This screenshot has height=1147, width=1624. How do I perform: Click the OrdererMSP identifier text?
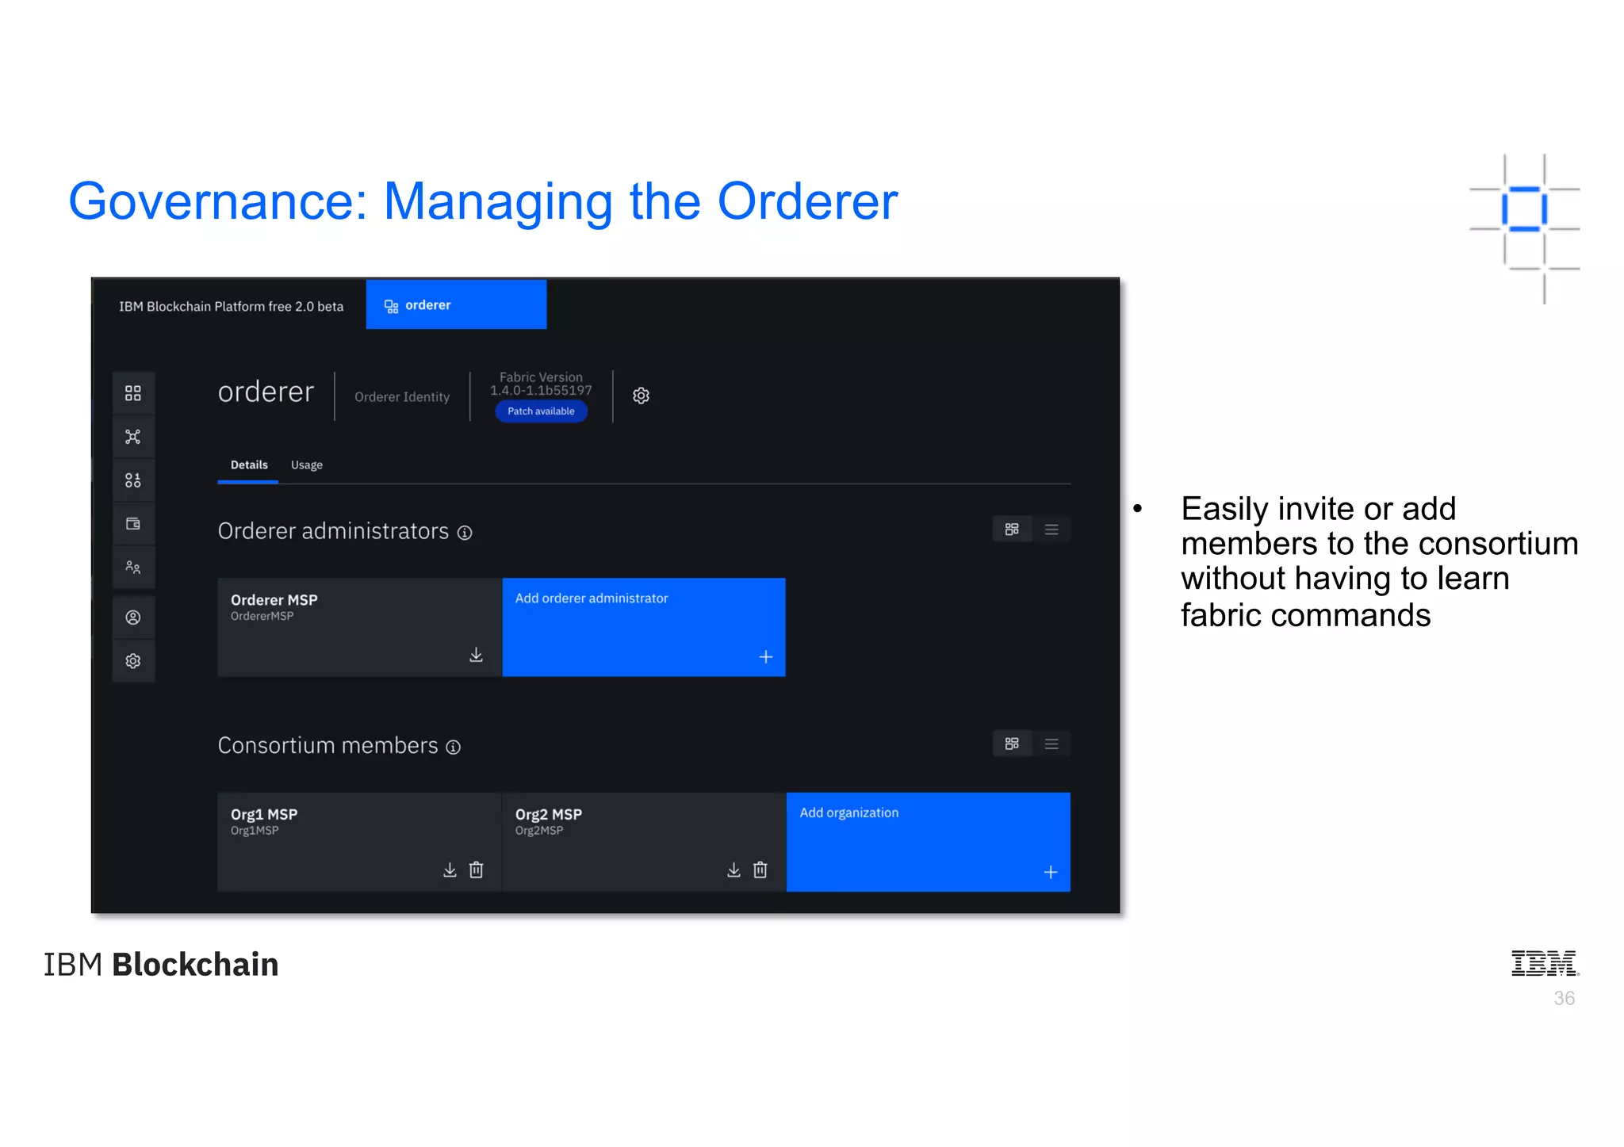(262, 617)
